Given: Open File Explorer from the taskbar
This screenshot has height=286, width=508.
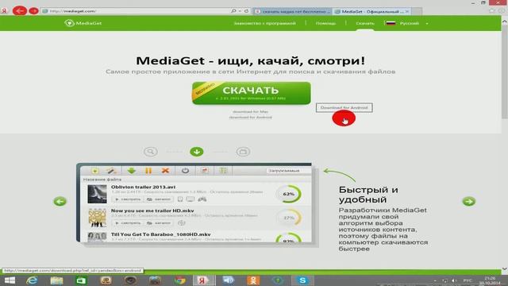Looking at the screenshot, I should [56, 280].
